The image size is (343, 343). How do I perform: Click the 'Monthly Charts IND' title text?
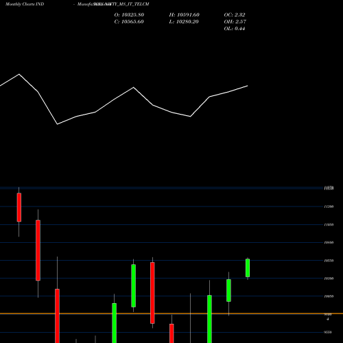point(25,4)
